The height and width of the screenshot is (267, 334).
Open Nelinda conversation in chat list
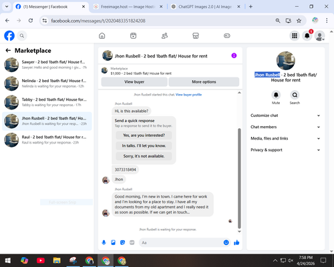47,83
